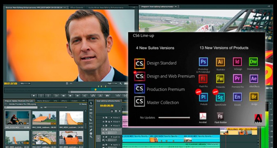Open the Program monitor sequence dropdown
Screen dimensions: 277x148
(x=175, y=7)
